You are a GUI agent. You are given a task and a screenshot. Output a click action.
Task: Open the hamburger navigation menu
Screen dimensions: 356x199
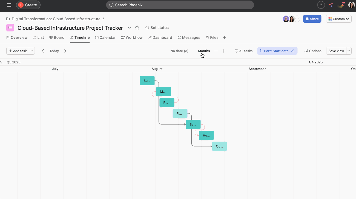9,5
